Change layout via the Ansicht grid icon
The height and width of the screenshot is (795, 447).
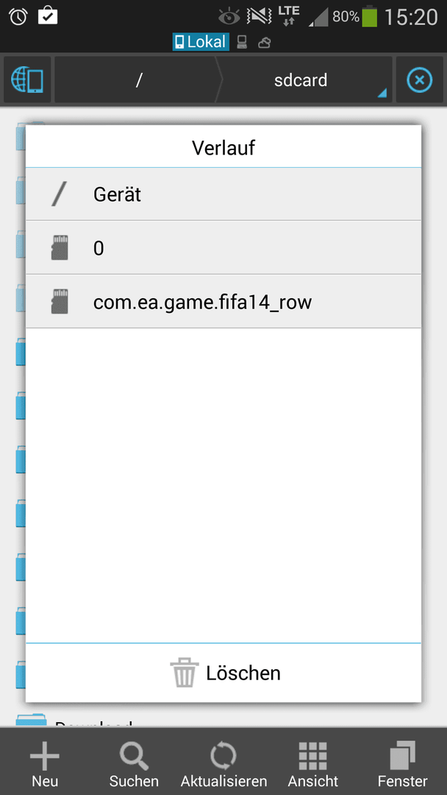coord(313,762)
